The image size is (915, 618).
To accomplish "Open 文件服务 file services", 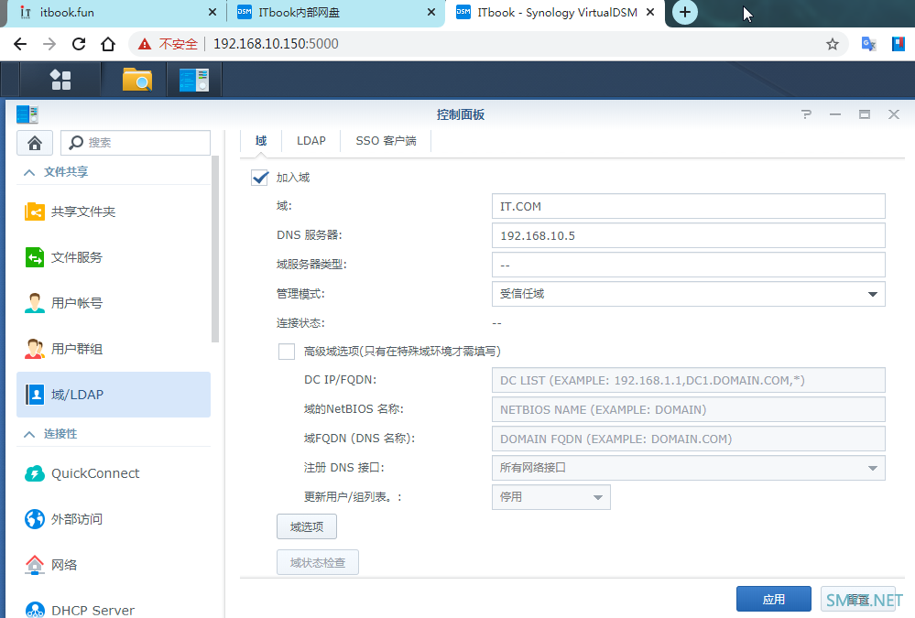I will (77, 257).
